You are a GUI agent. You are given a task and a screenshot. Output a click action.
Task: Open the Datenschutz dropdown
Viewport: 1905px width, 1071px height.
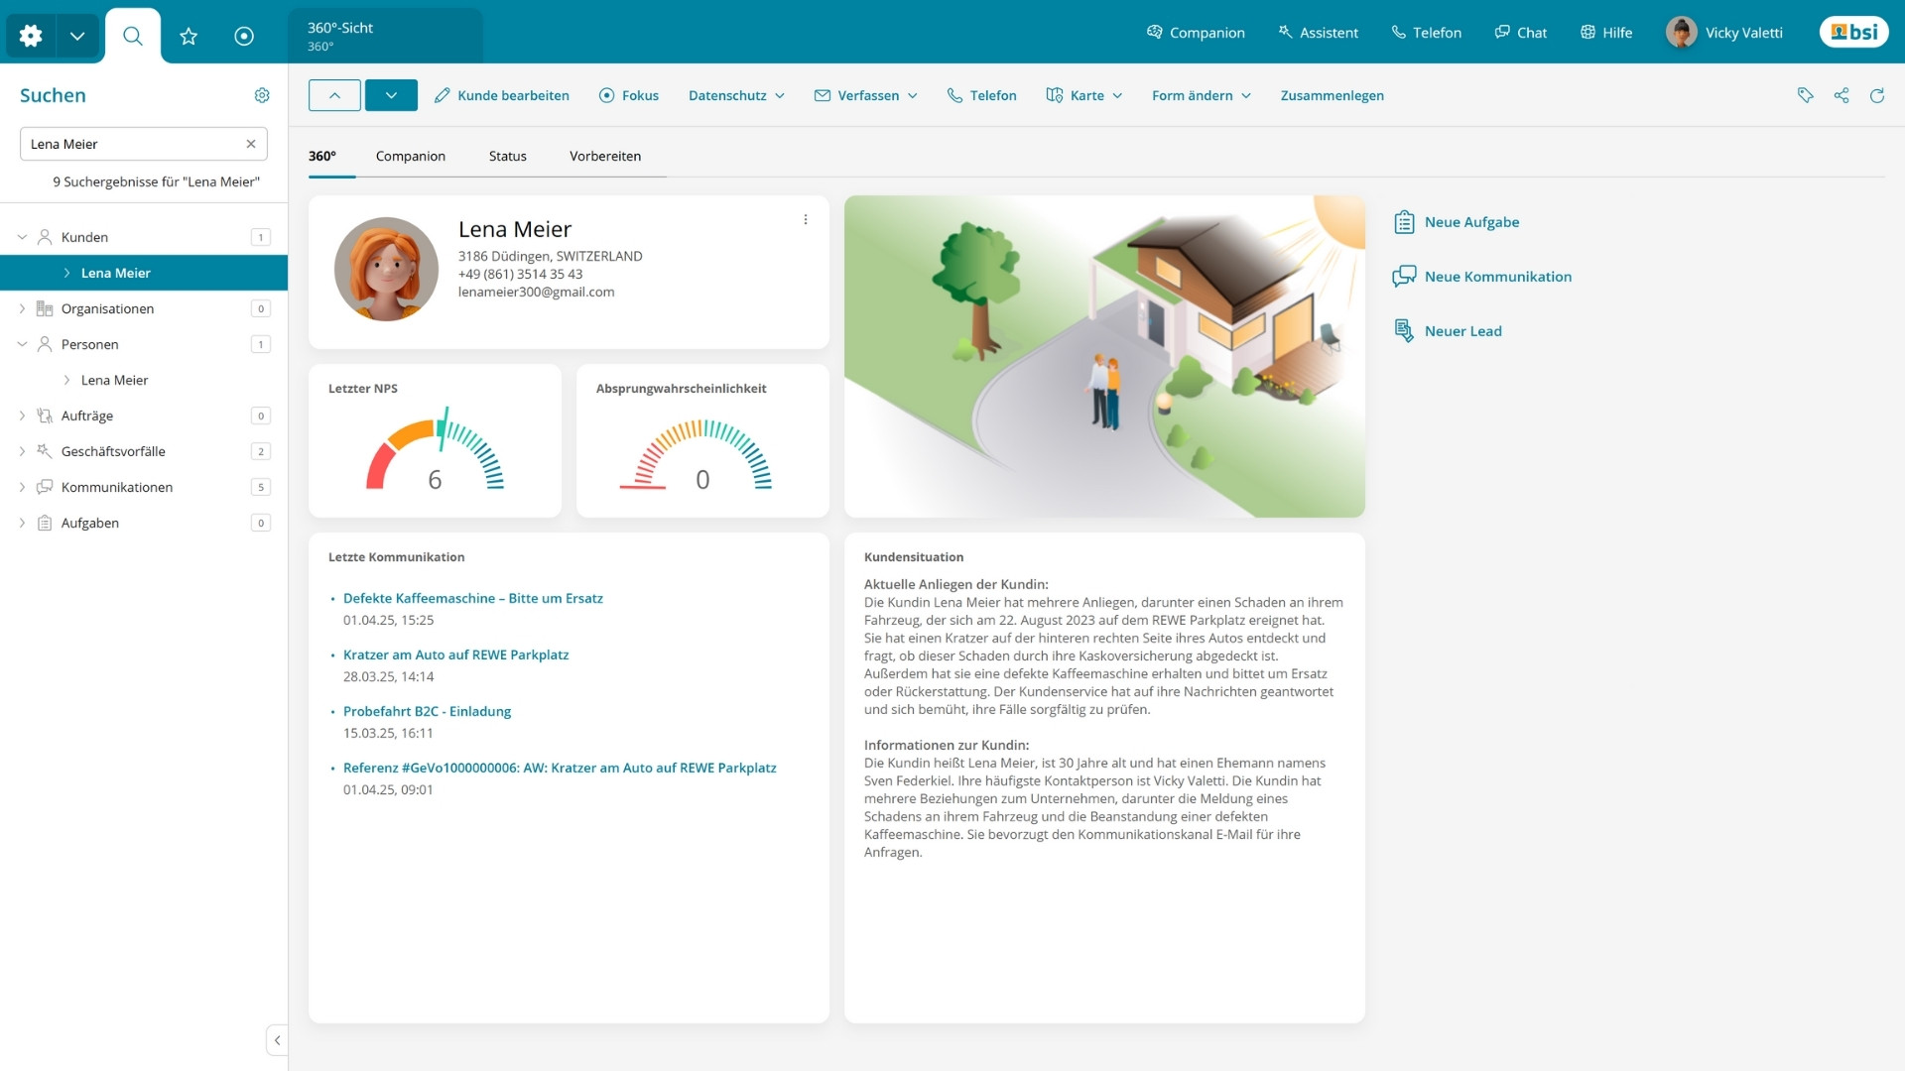pos(736,95)
